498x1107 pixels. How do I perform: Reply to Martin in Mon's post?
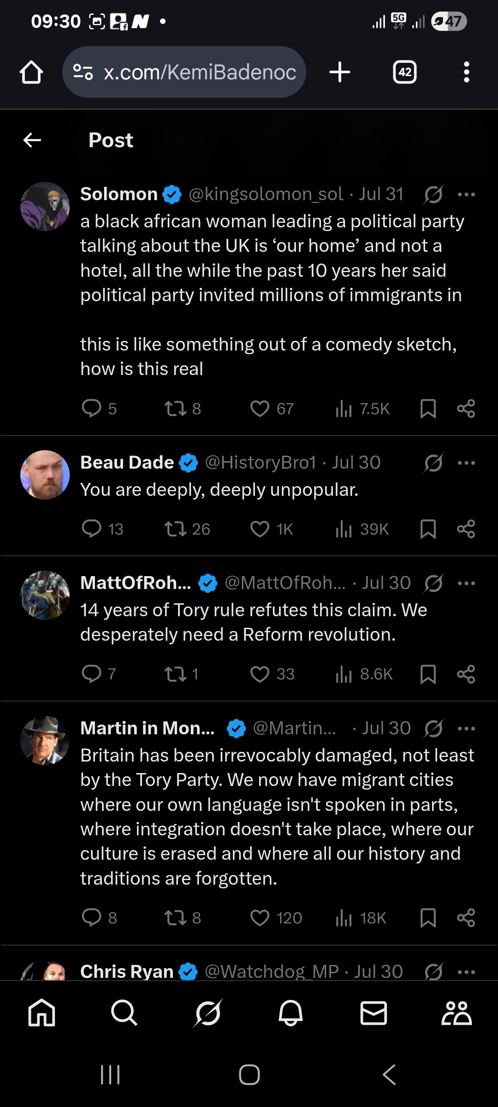tap(91, 918)
